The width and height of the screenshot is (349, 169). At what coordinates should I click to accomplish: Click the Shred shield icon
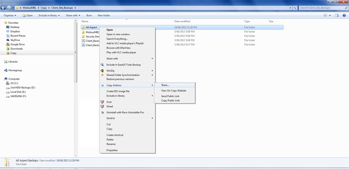(103, 106)
